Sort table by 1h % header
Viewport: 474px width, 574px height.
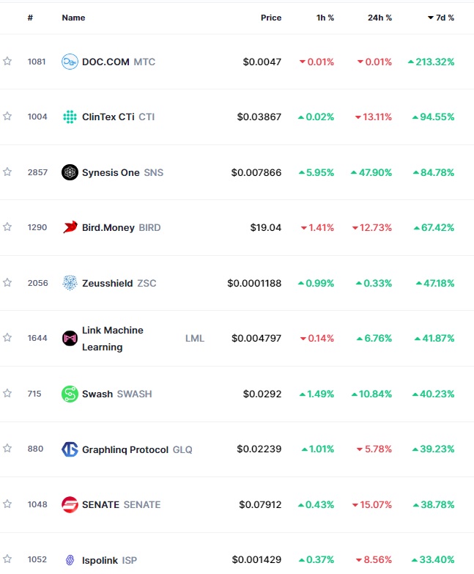click(325, 18)
